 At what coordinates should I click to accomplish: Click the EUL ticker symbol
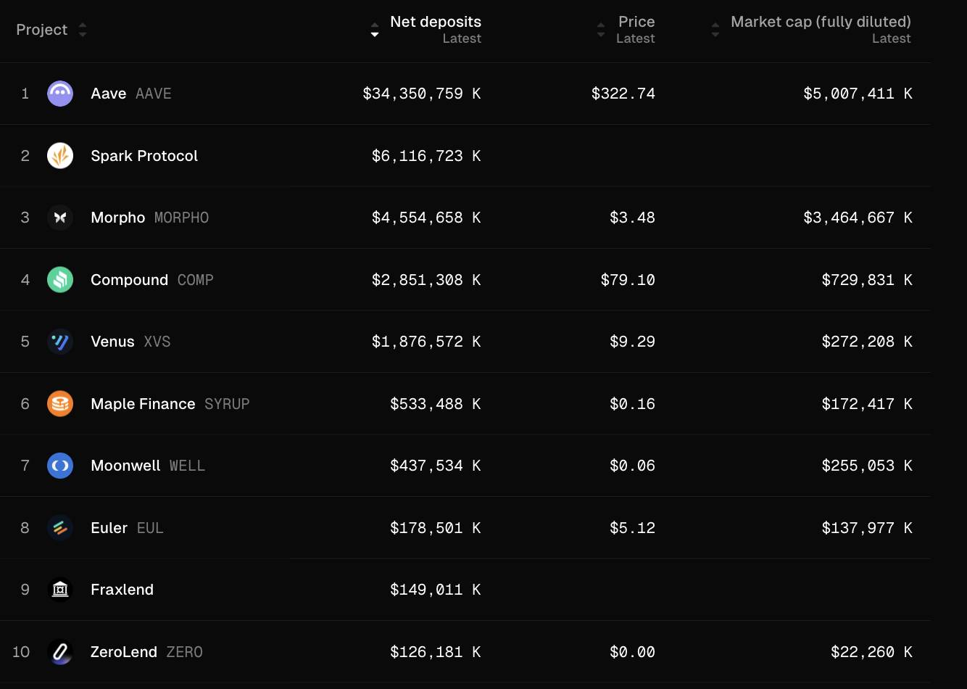point(150,528)
